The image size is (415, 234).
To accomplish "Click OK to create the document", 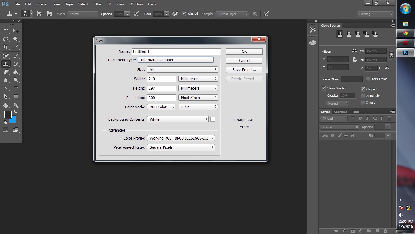I will (x=244, y=51).
